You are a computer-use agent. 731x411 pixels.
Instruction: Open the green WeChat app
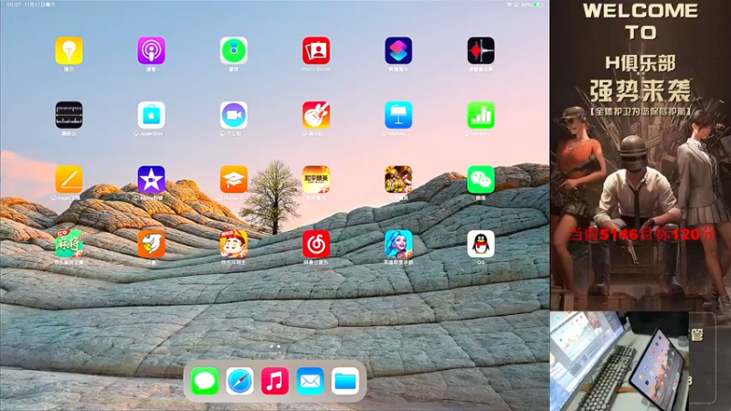[x=481, y=179]
